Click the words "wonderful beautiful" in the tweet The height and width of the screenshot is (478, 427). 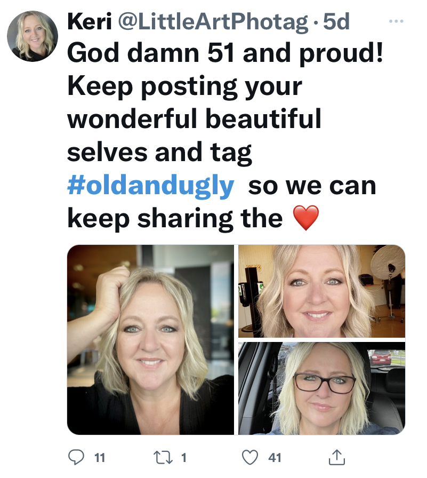pos(194,118)
